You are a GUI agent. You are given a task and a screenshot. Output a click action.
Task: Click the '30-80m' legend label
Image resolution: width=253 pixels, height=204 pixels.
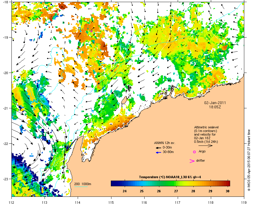pyautogui.click(x=168, y=152)
